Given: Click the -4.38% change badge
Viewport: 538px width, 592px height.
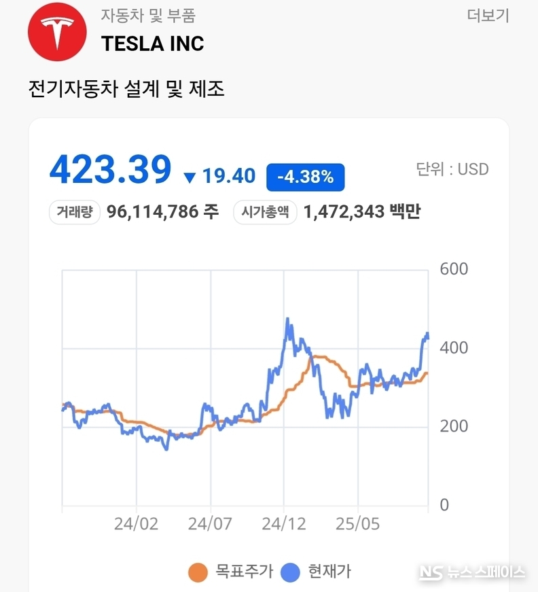Looking at the screenshot, I should click(305, 177).
